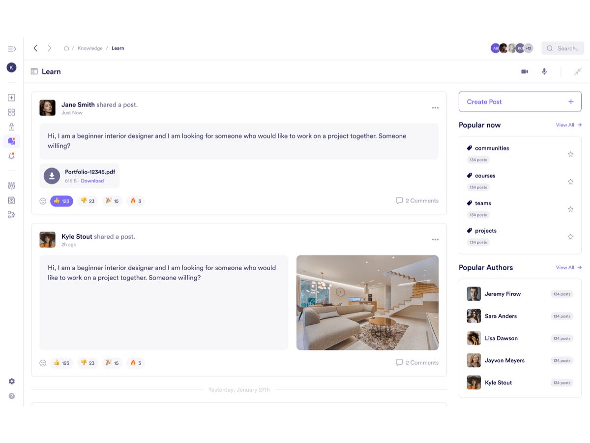
Task: Open the dashboard grid sidebar icon
Action: 12,112
